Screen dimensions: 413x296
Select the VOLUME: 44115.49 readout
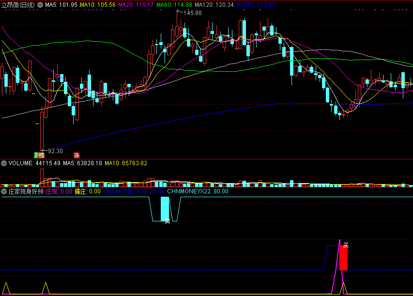click(34, 163)
